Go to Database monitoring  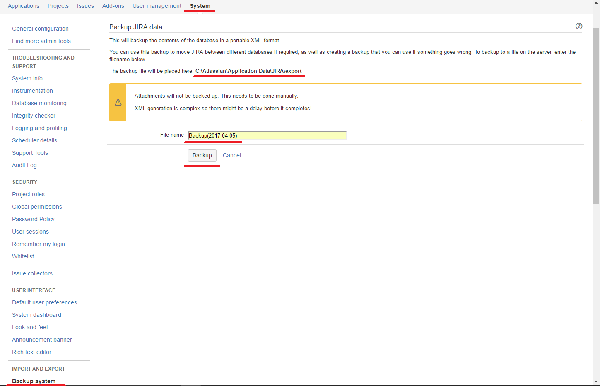(39, 103)
